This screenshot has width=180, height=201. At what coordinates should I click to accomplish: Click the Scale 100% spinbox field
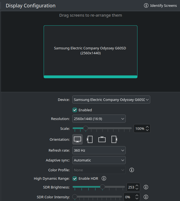click(x=139, y=128)
